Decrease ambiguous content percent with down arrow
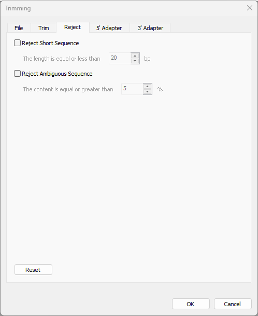This screenshot has height=316, width=258. click(148, 92)
